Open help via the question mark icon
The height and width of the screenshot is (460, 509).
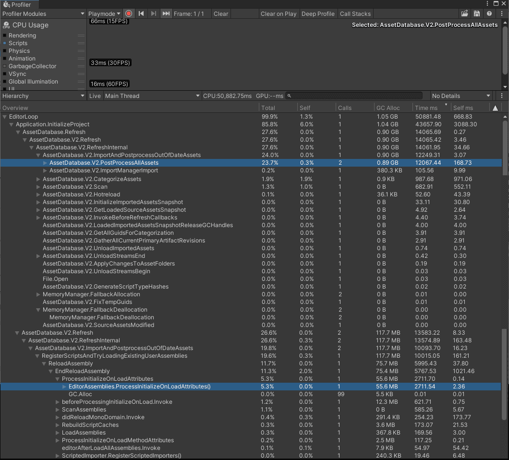(x=489, y=13)
